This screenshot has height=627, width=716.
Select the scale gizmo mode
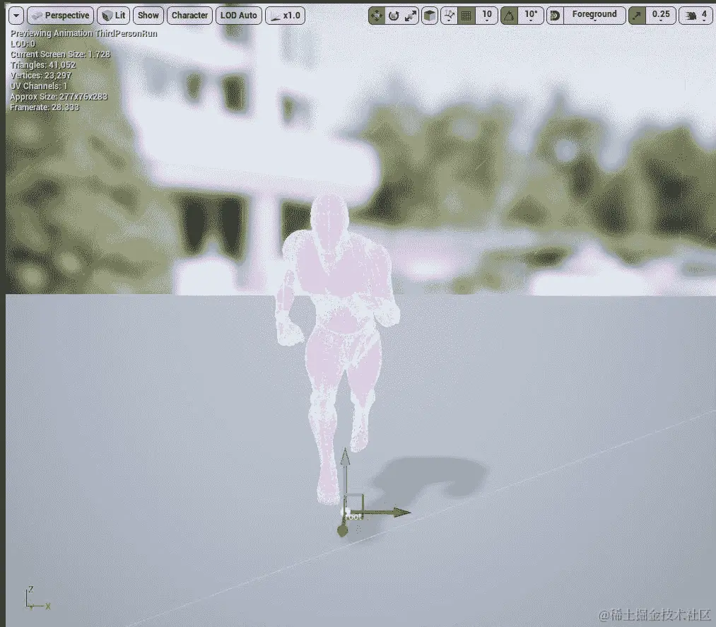pyautogui.click(x=411, y=16)
